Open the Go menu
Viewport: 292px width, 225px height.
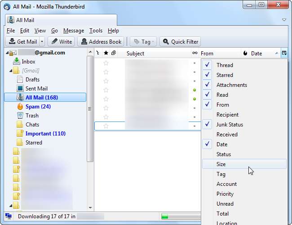54,31
